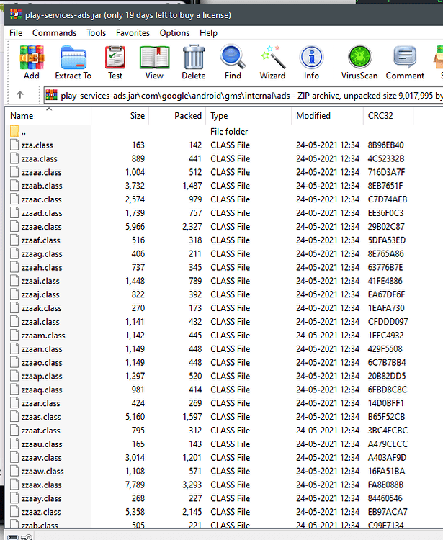Click the status bar drive icon

click(13, 537)
